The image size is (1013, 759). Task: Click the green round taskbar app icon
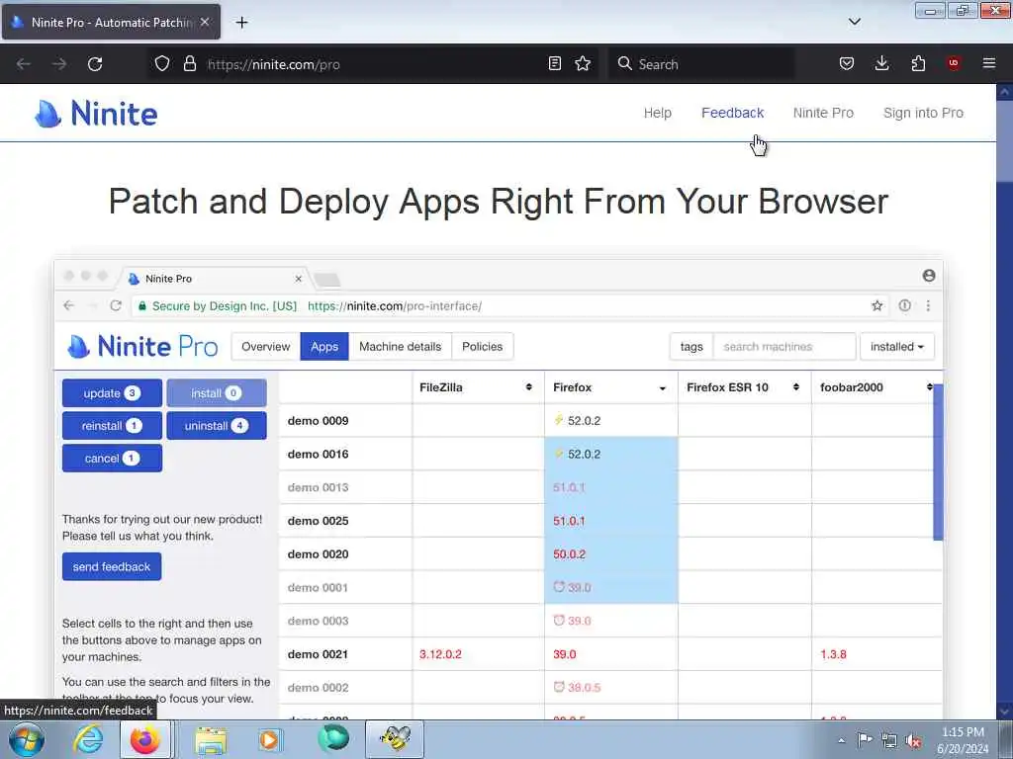pos(333,739)
